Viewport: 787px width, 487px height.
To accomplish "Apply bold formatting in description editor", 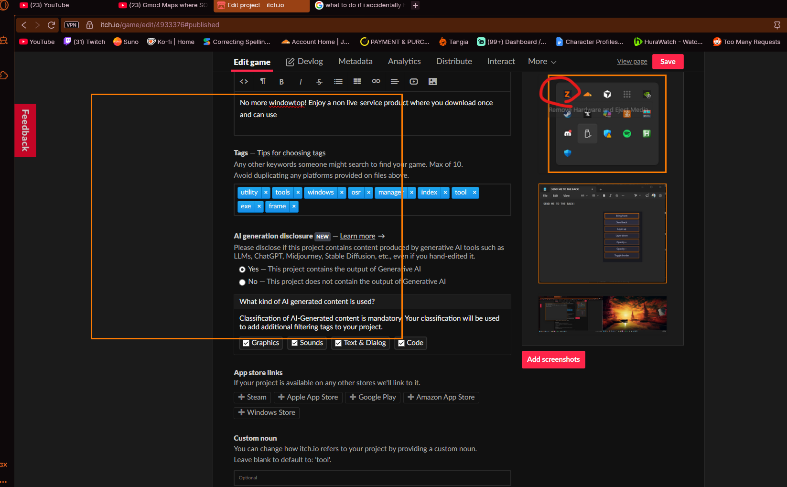I will (281, 82).
